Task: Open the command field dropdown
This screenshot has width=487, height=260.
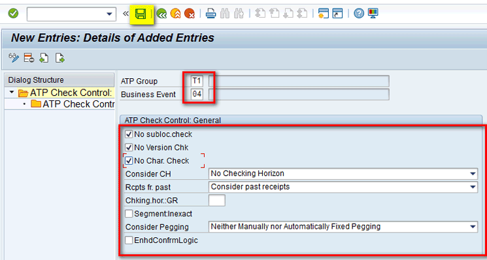Action: 109,14
